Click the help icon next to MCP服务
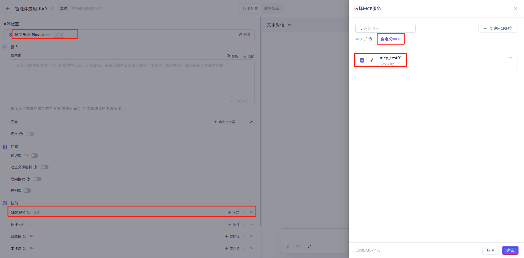The height and width of the screenshot is (258, 524). point(29,212)
